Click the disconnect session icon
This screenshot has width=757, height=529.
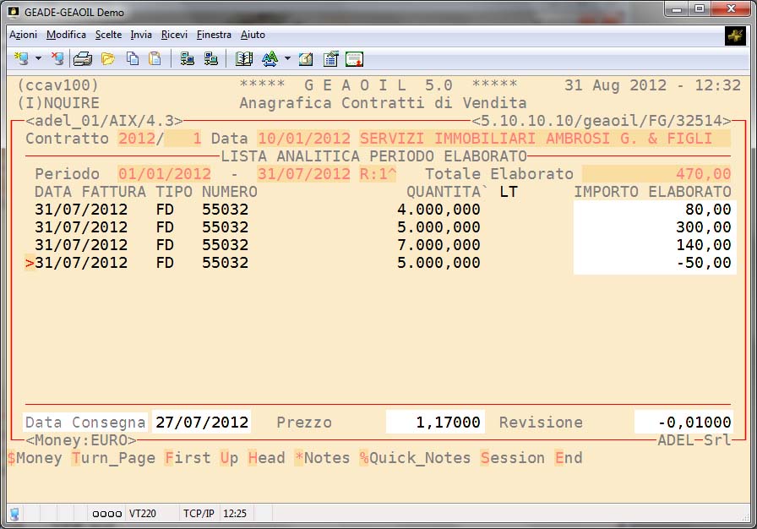(57, 59)
